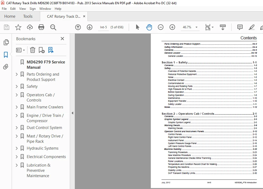The height and width of the screenshot is (189, 263).
Task: Open the zoom level dropdown
Action: (196, 27)
